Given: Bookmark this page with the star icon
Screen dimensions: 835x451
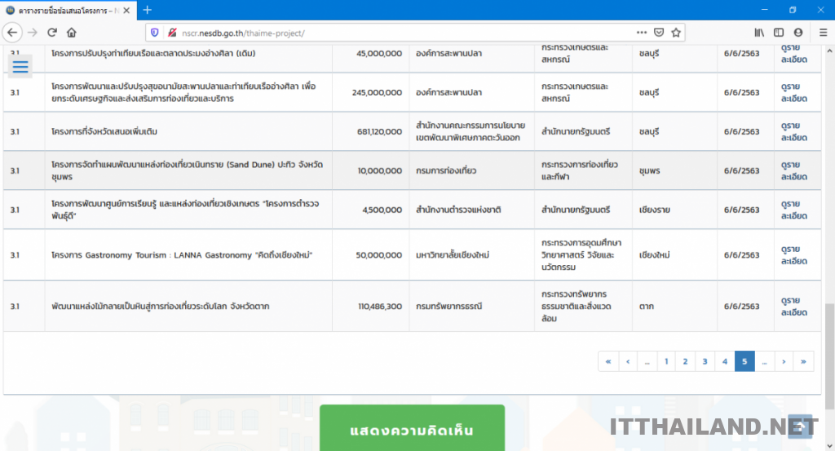Looking at the screenshot, I should coord(676,33).
